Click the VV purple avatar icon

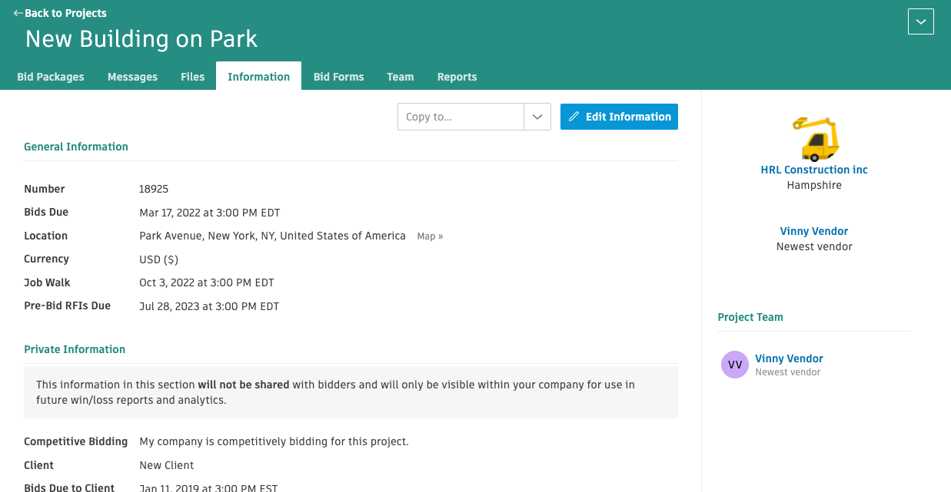pos(734,365)
